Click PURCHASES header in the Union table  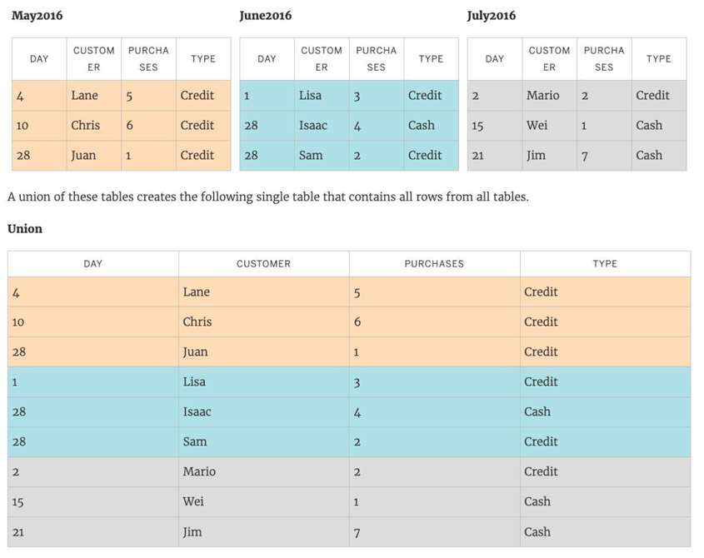pyautogui.click(x=434, y=264)
